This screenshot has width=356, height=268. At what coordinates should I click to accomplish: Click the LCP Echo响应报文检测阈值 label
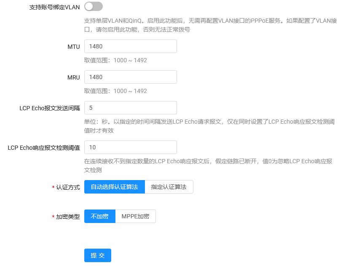point(43,148)
